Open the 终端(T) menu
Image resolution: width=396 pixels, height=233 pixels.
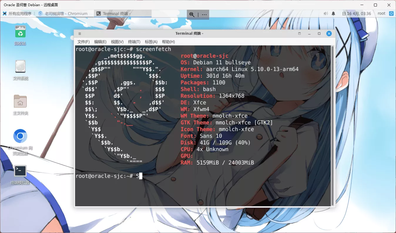[134, 41]
